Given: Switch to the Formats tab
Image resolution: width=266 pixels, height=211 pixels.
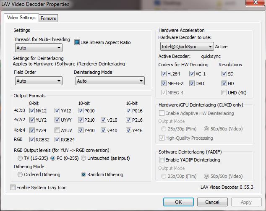Looking at the screenshot, I should (x=48, y=18).
